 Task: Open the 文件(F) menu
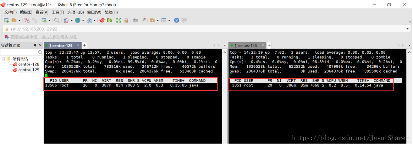(11, 12)
